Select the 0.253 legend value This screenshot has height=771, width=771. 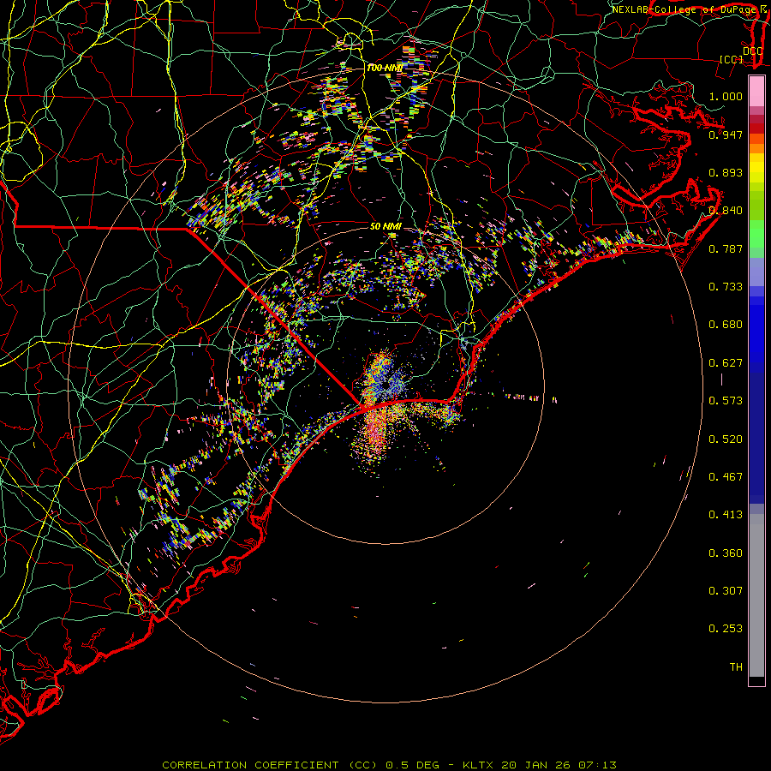[x=726, y=629]
